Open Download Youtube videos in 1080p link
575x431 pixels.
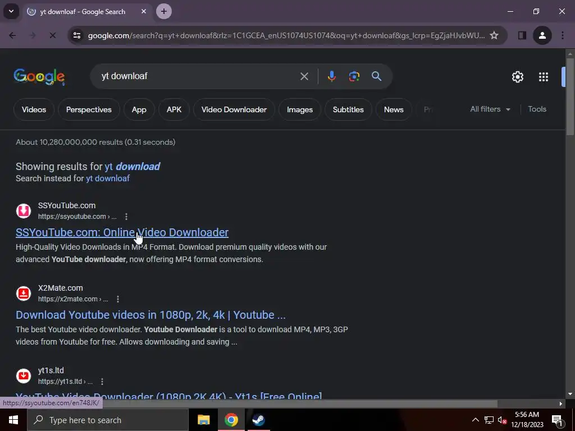click(x=150, y=315)
